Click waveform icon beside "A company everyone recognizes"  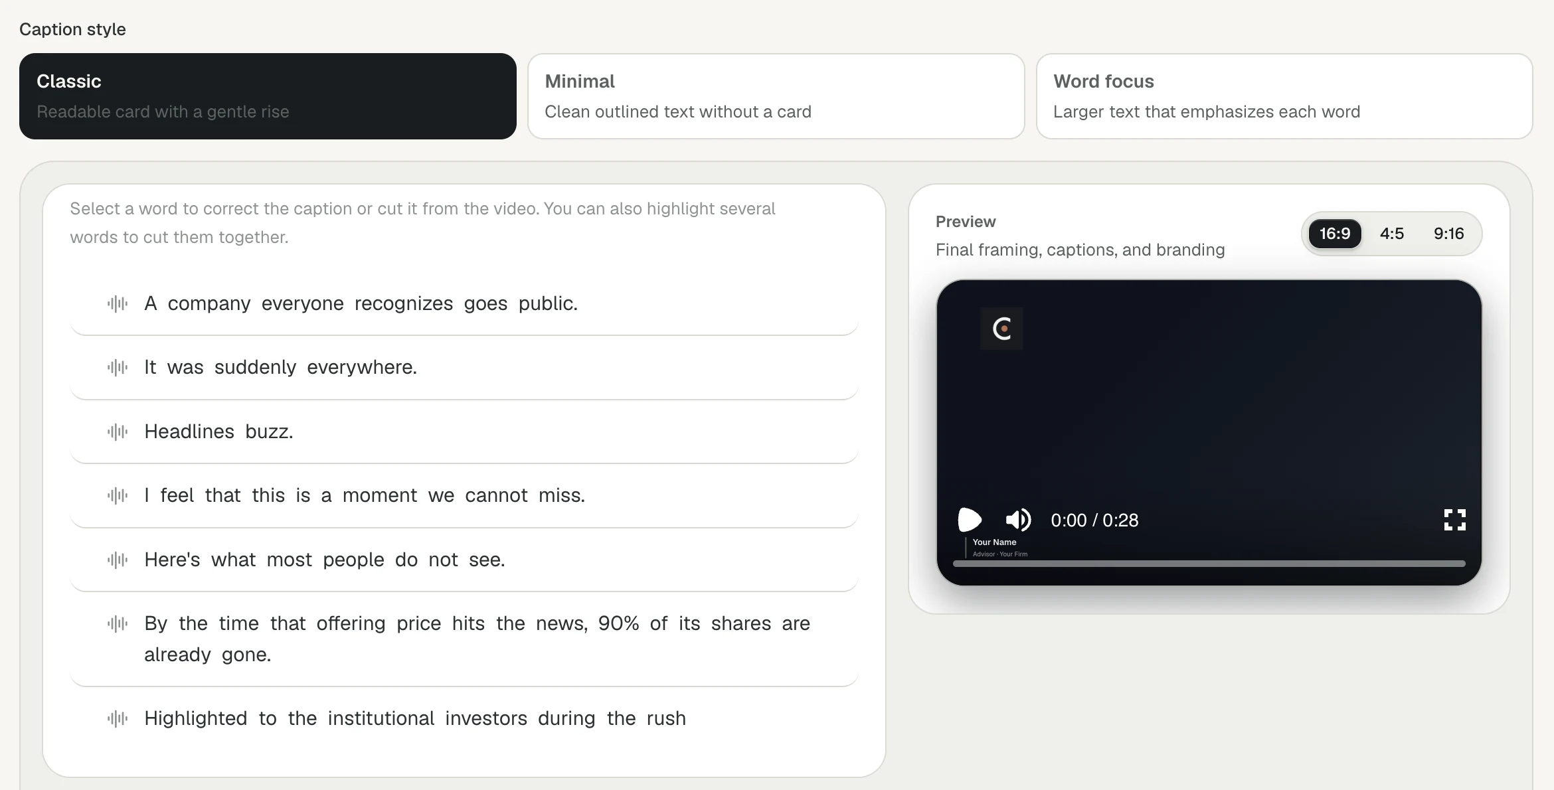pos(118,303)
